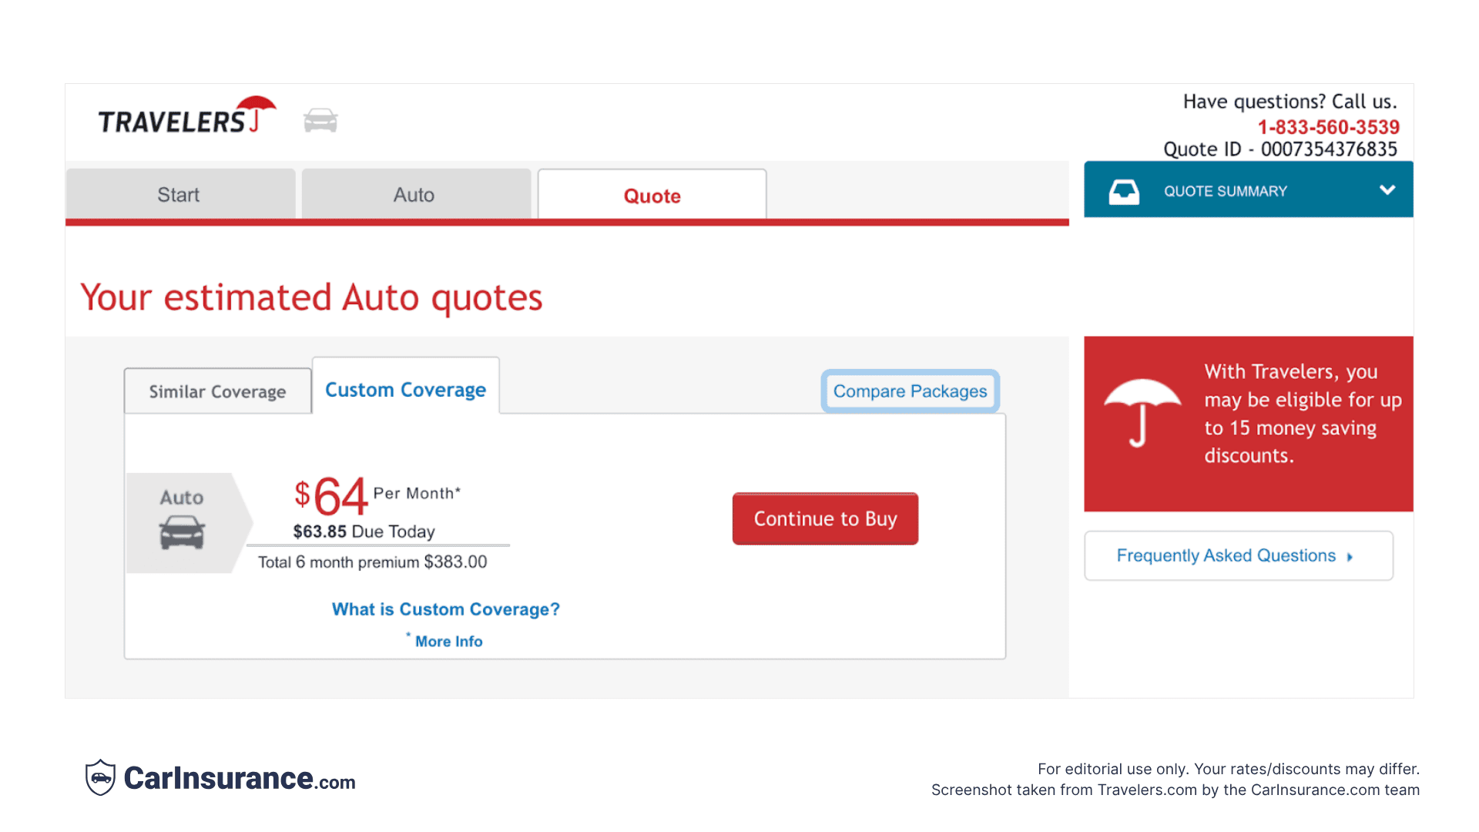Click the What is Custom Coverage link
This screenshot has width=1479, height=832.
(445, 609)
